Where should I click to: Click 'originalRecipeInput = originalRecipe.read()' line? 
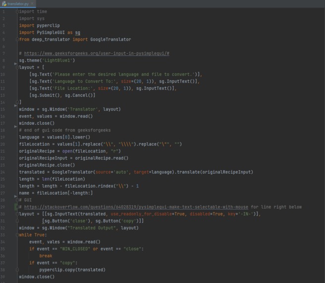74,158
